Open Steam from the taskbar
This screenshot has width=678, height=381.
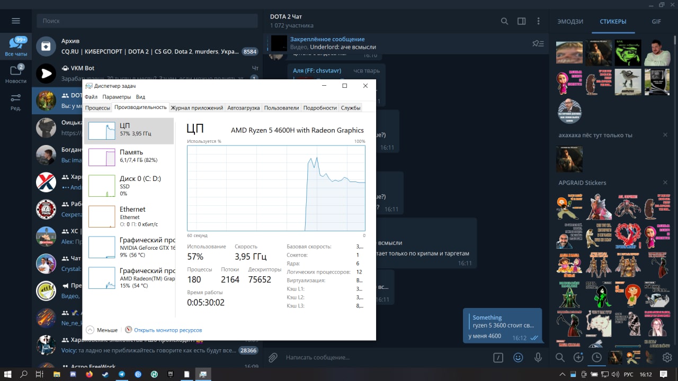coord(105,374)
